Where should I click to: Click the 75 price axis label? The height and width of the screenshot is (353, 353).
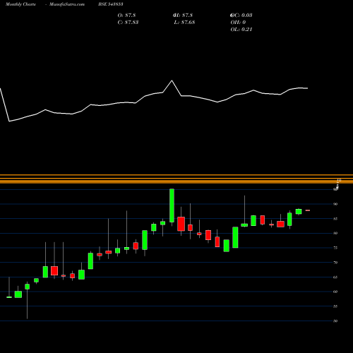coord(335,248)
